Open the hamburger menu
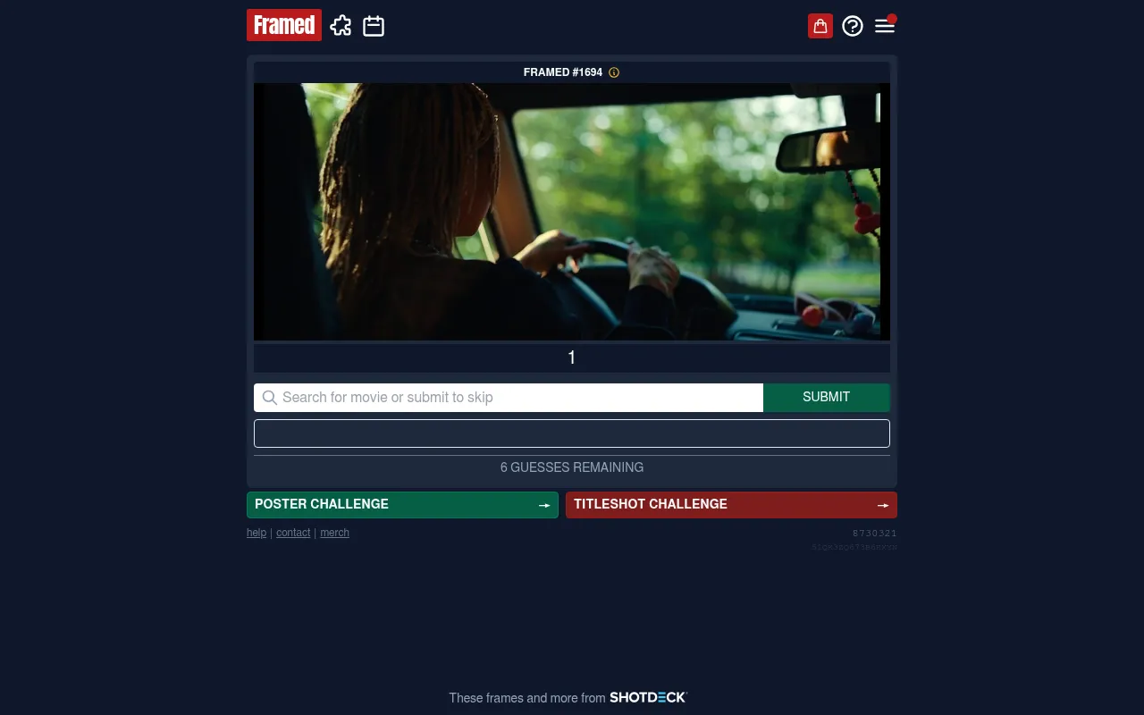Screen dimensions: 1144x715 point(885,26)
